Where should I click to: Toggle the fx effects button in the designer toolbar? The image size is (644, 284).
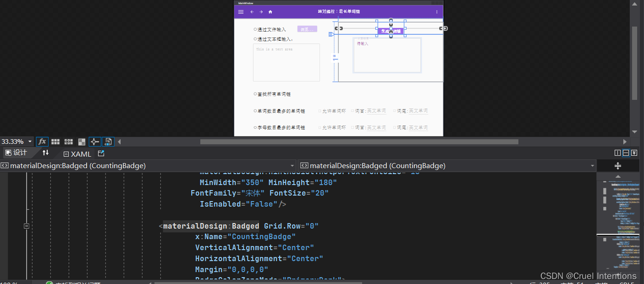click(42, 142)
